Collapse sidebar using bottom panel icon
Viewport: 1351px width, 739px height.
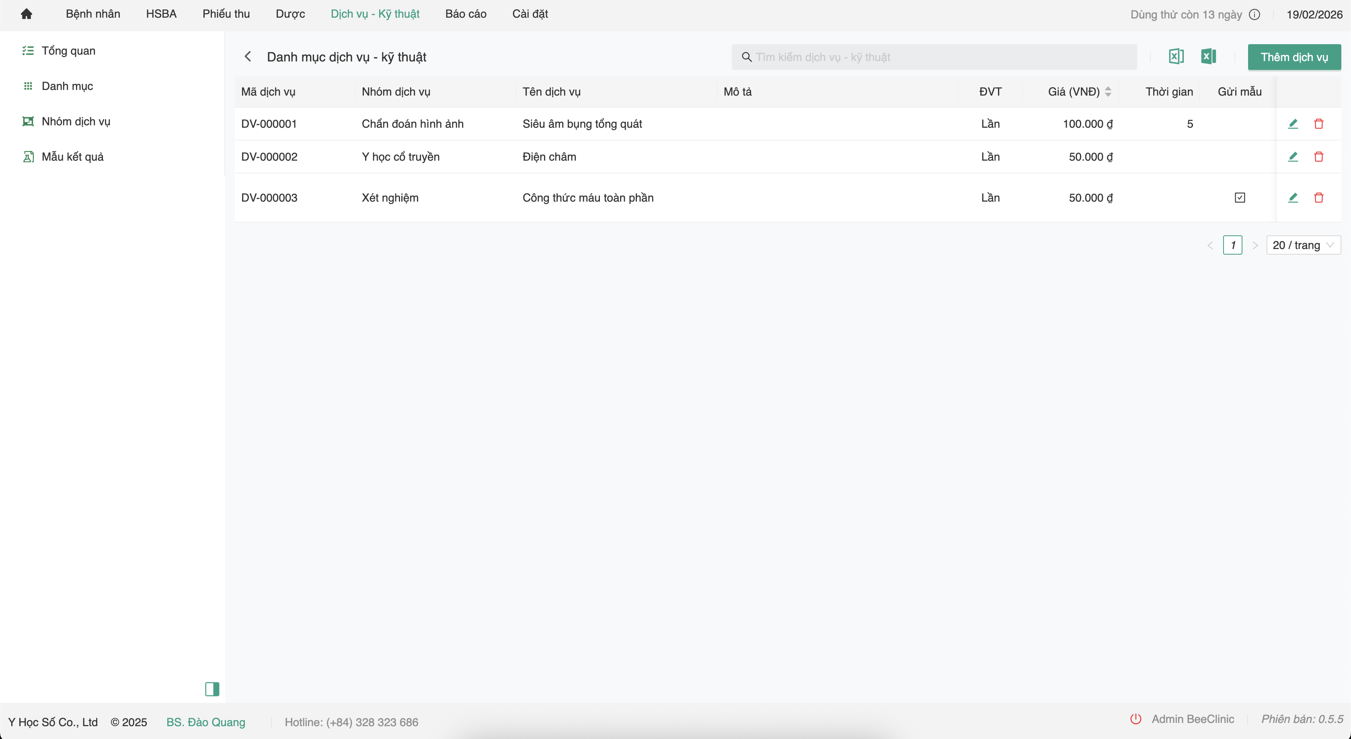point(212,689)
